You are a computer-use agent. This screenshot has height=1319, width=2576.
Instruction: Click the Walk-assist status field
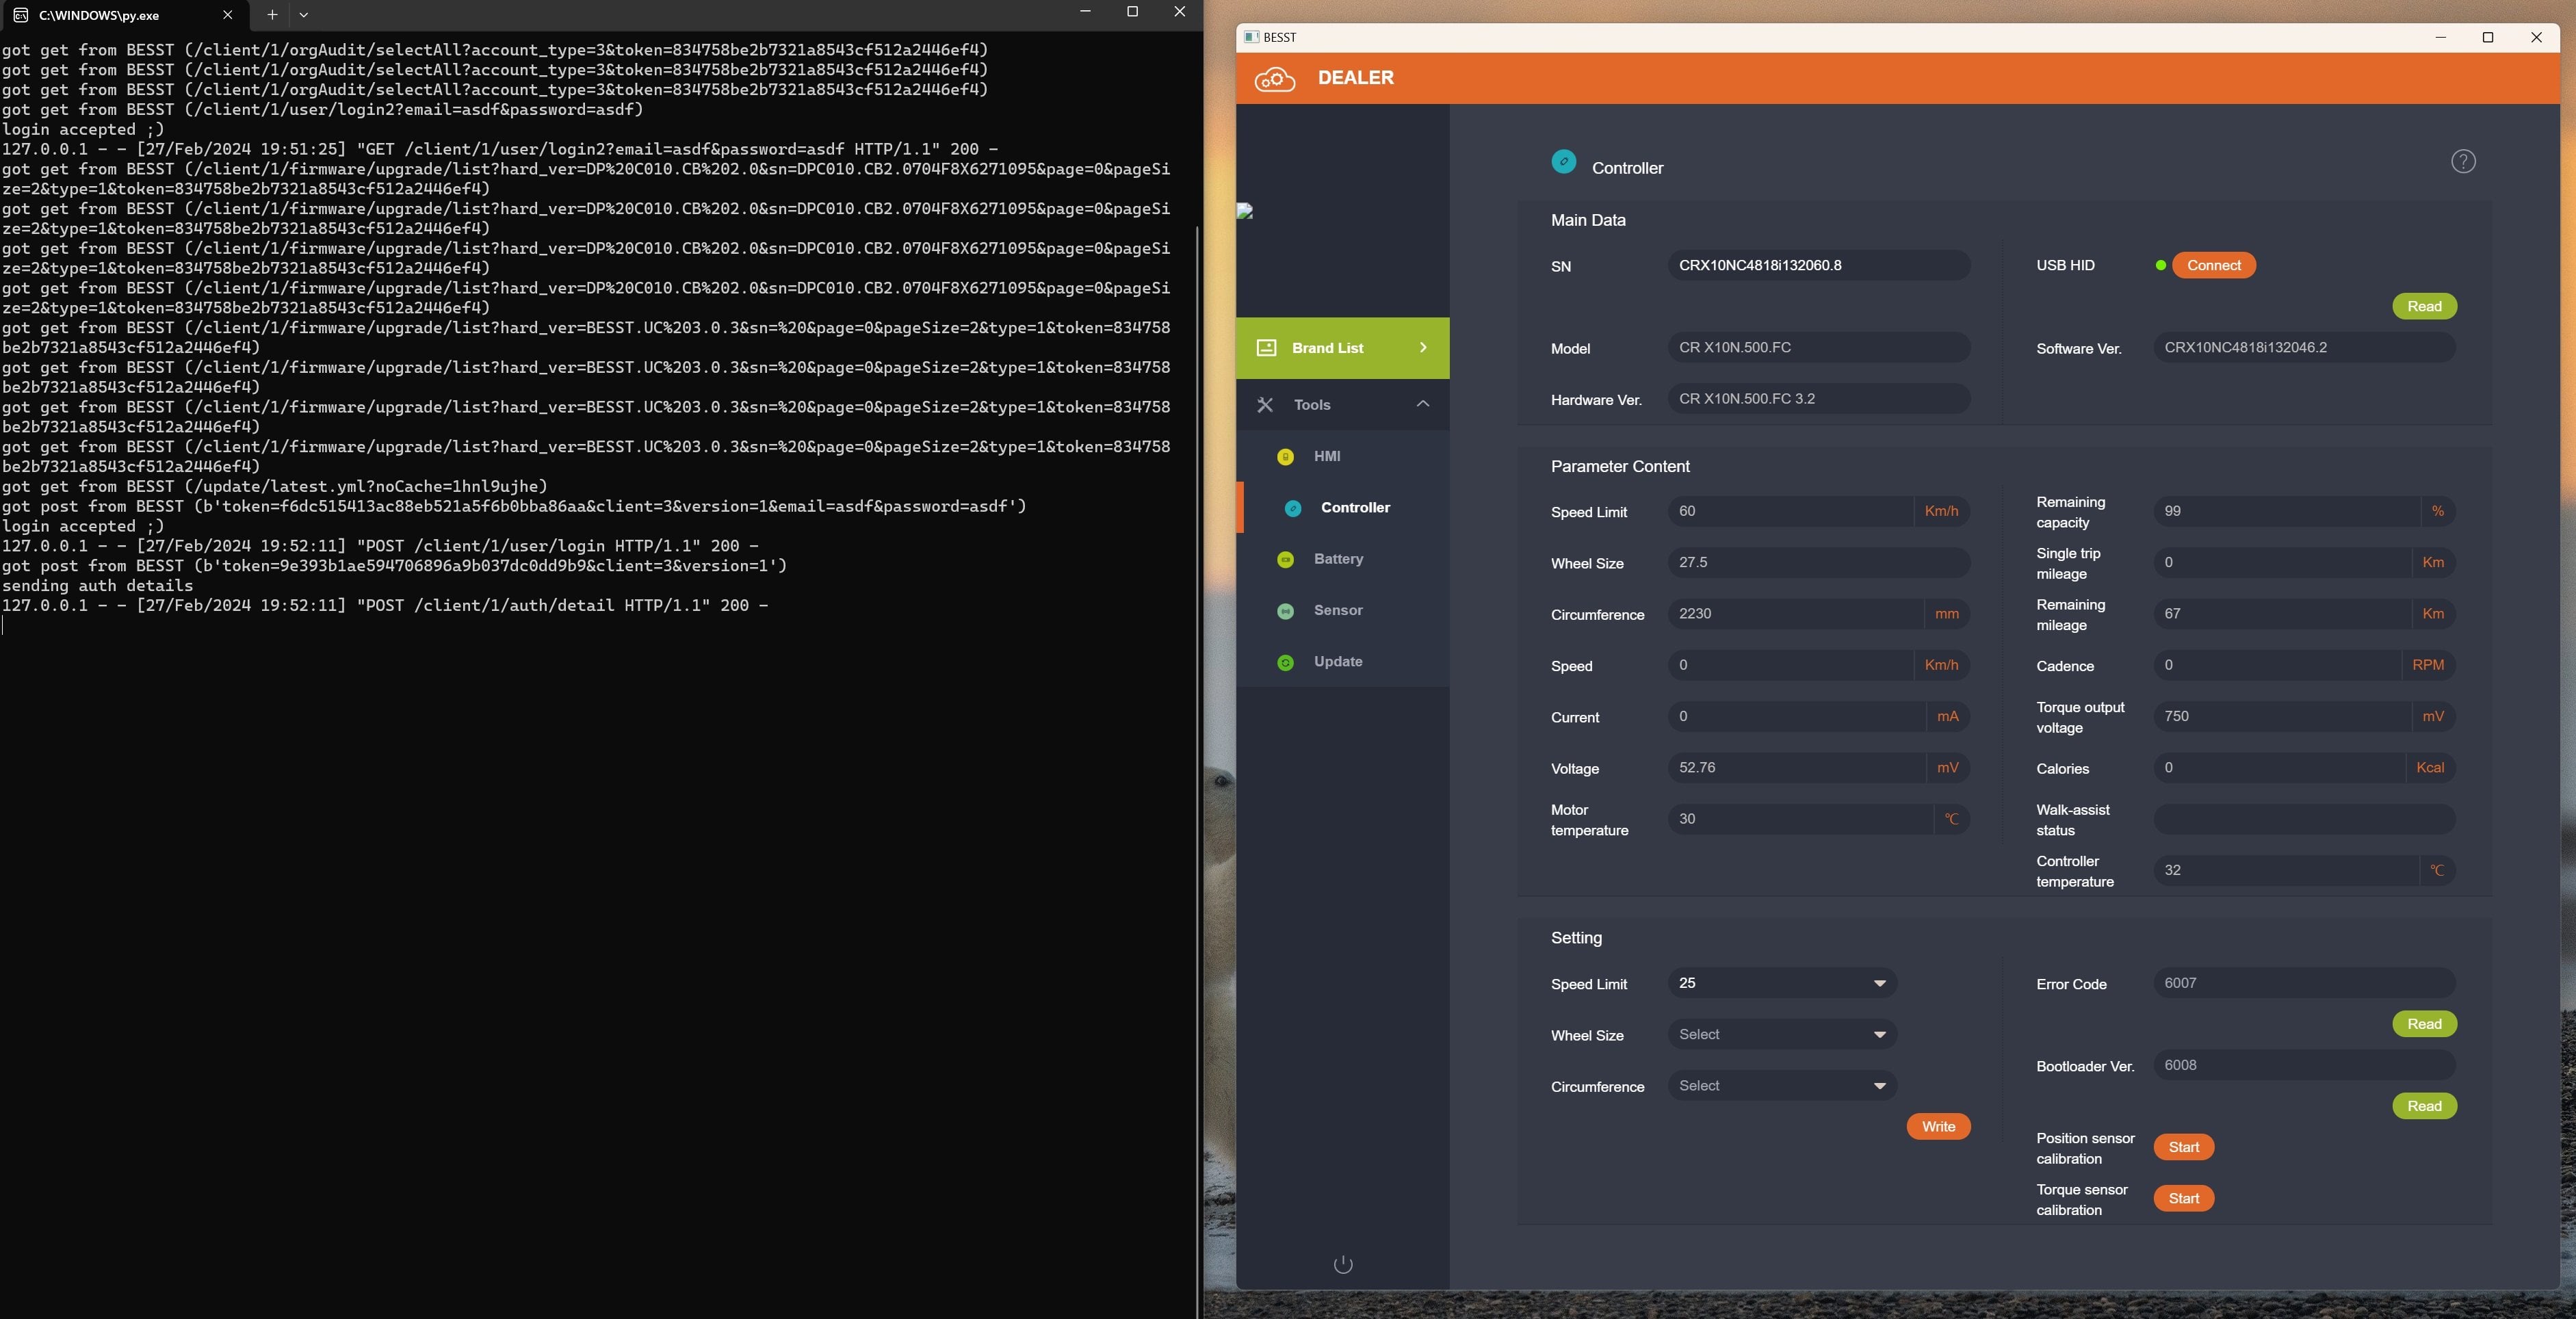pyautogui.click(x=2304, y=819)
